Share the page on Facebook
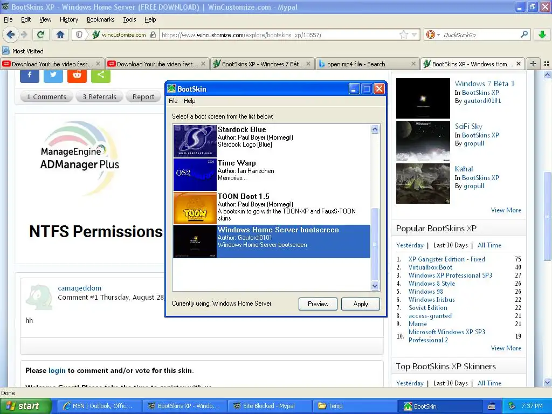Image resolution: width=552 pixels, height=414 pixels. [x=30, y=75]
